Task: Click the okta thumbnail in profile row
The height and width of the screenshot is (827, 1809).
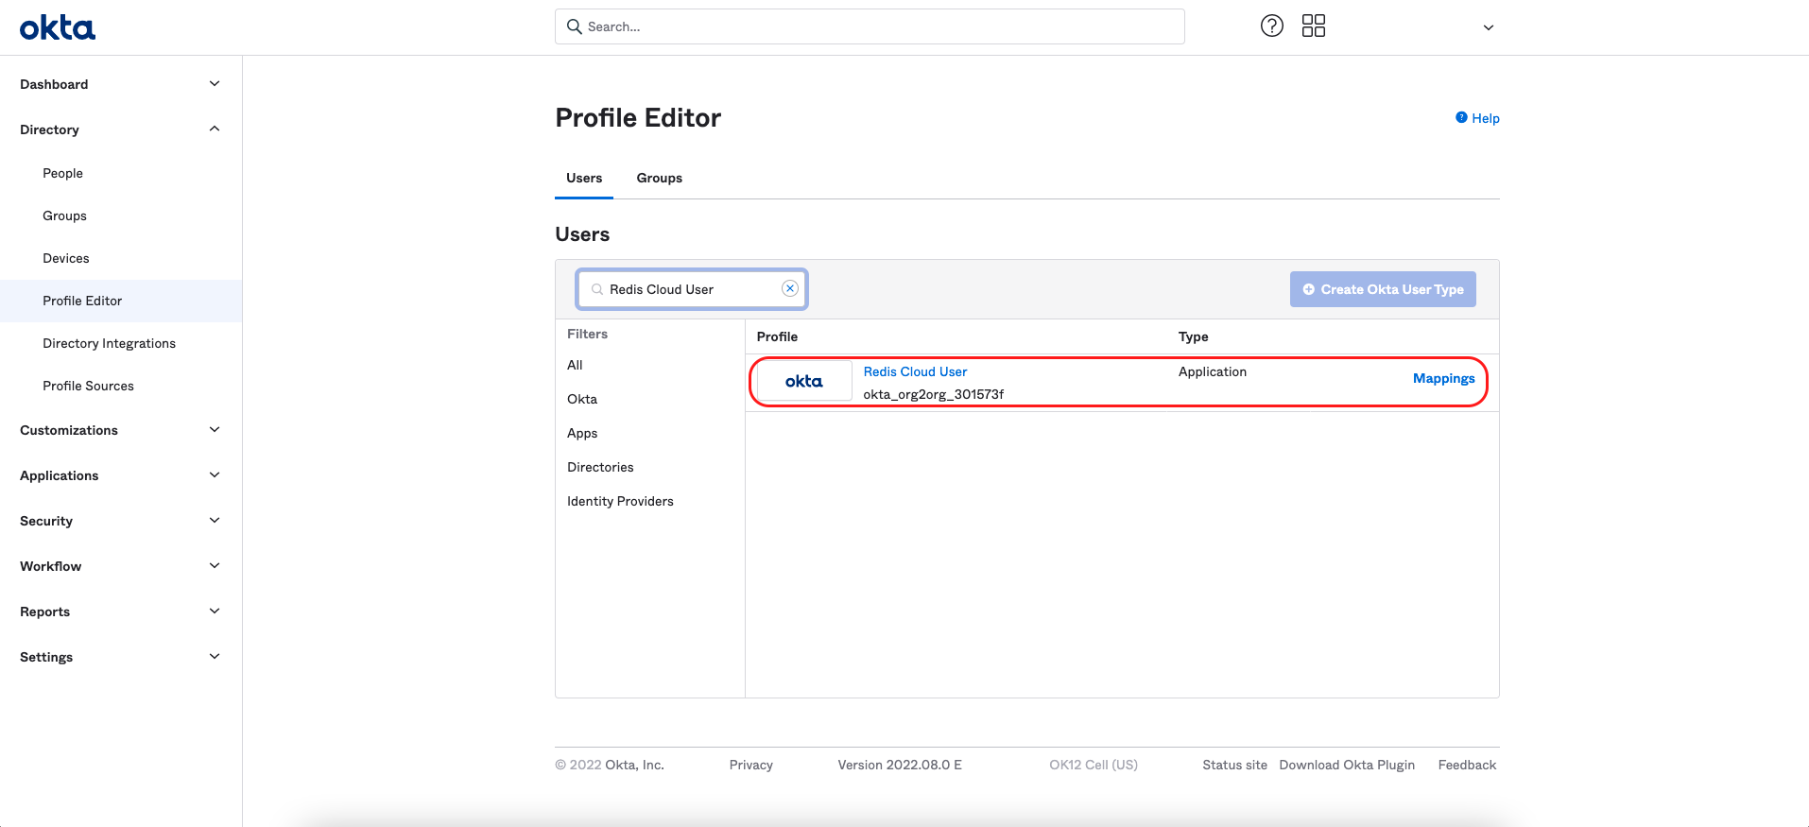Action: pyautogui.click(x=804, y=382)
